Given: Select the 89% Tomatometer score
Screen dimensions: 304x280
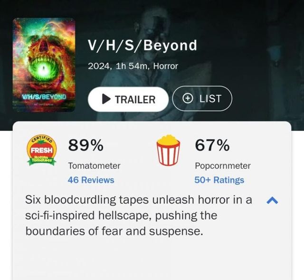Looking at the screenshot, I should tap(85, 145).
